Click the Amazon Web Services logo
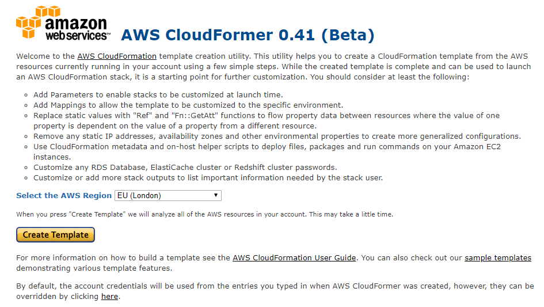The width and height of the screenshot is (544, 307). pos(63,22)
